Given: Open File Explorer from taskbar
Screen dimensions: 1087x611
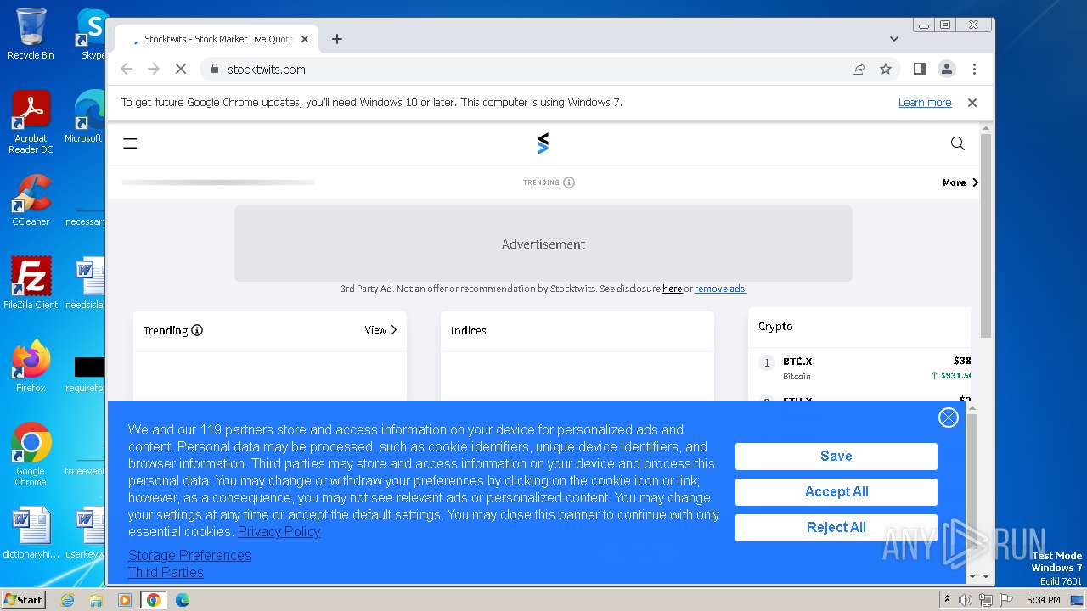Looking at the screenshot, I should (96, 600).
